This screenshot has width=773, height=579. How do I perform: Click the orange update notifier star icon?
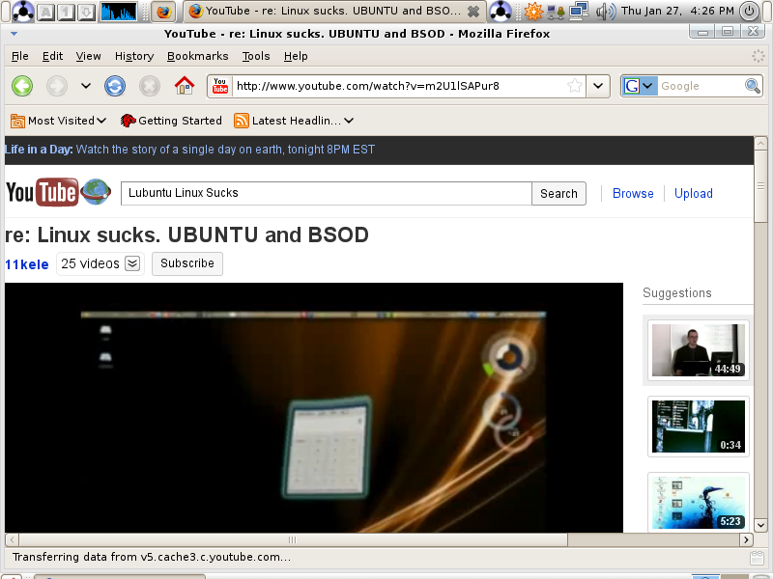tap(533, 12)
